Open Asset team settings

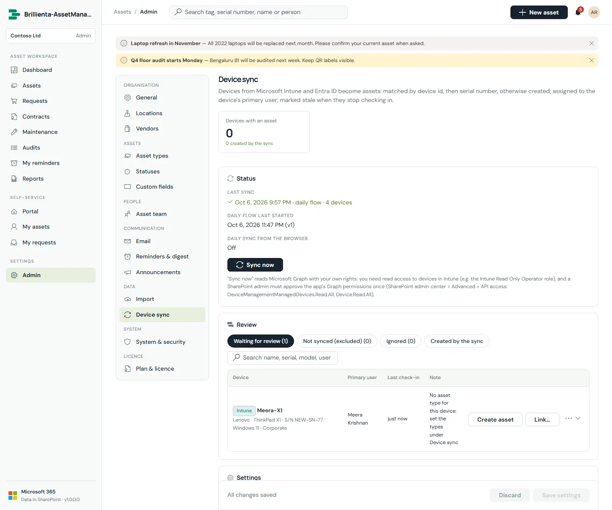(162, 214)
